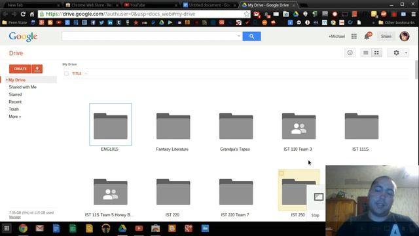This screenshot has width=419, height=236.
Task: Click the browser home icon
Action: coord(32,14)
